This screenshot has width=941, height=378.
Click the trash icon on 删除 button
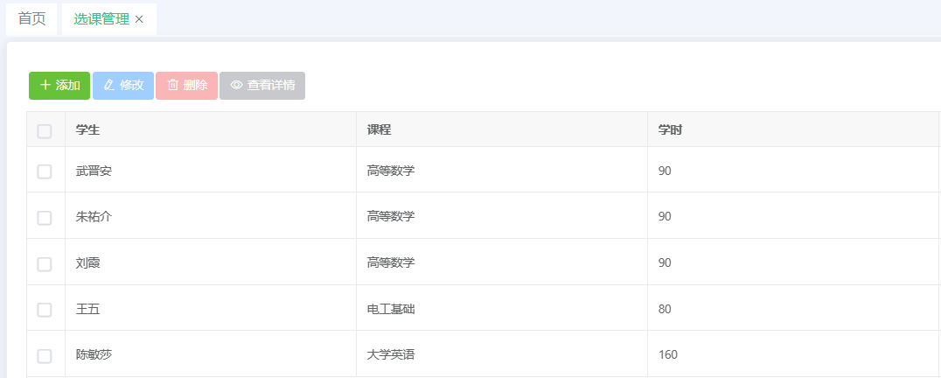(x=172, y=86)
